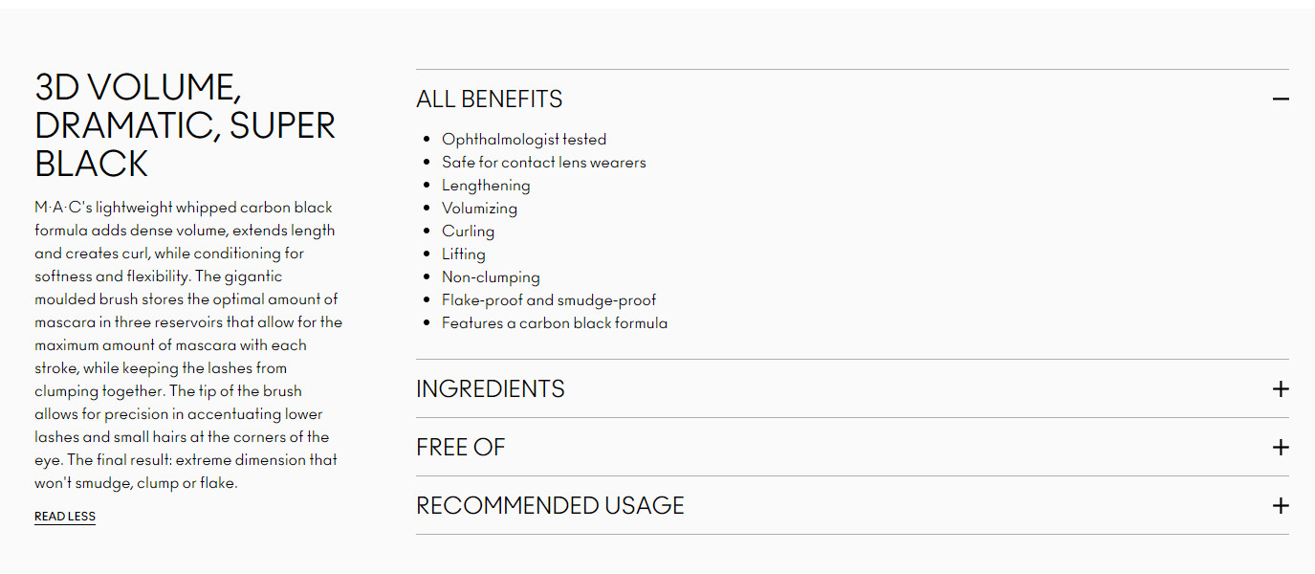The width and height of the screenshot is (1315, 574).
Task: Click "Flake-proof and smudge-proof" bullet
Action: click(x=549, y=300)
